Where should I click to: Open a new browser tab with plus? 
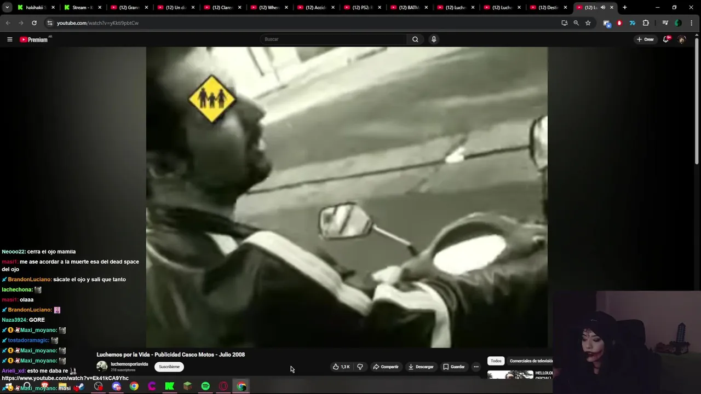click(x=625, y=8)
